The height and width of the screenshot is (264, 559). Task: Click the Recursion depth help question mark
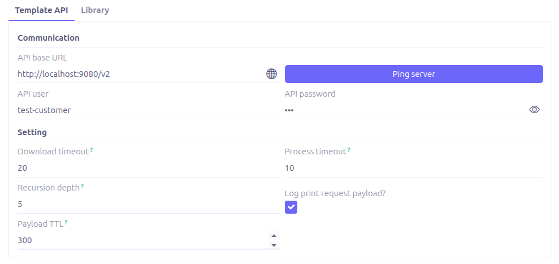click(x=83, y=185)
